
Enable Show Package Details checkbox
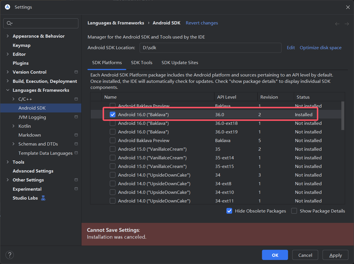[294, 211]
